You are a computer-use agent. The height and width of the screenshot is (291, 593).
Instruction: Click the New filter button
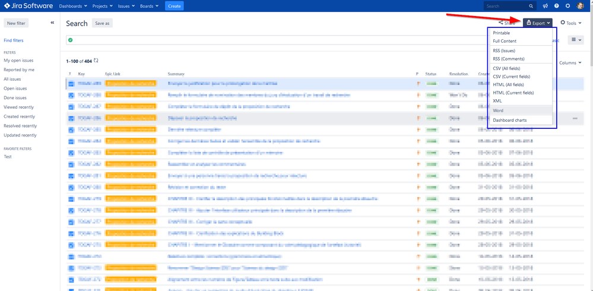[x=16, y=23]
